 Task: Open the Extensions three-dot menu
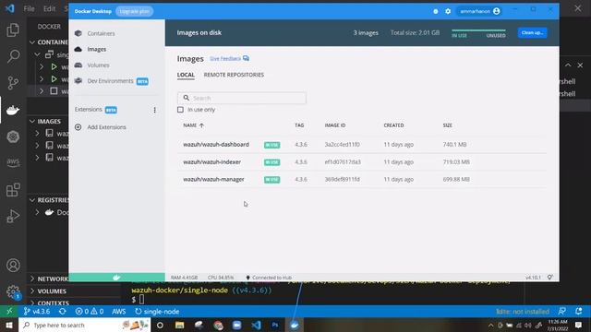pos(154,110)
